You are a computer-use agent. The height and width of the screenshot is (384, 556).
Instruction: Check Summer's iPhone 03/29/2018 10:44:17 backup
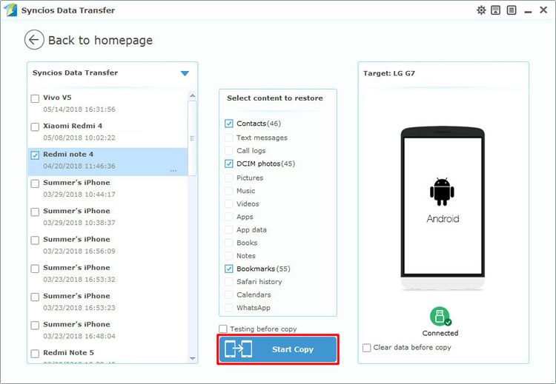[35, 183]
